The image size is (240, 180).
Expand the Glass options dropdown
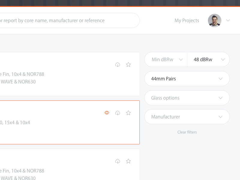187,98
